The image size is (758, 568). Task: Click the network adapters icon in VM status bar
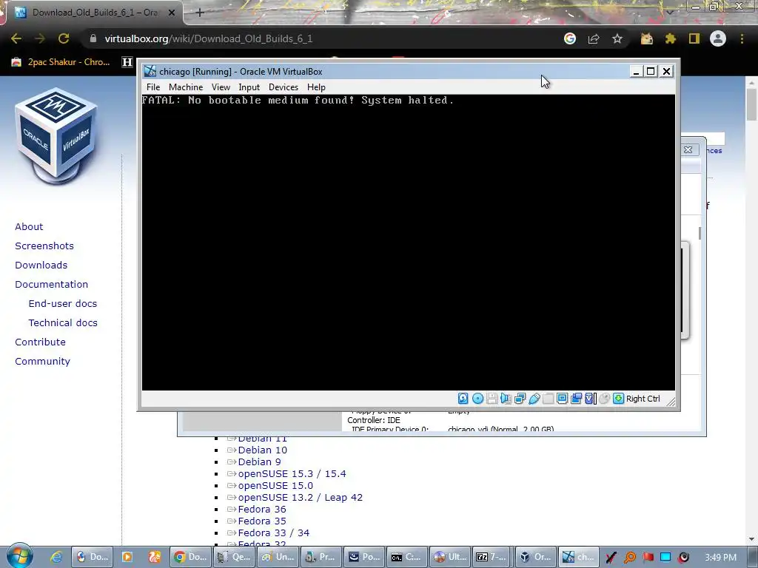520,399
